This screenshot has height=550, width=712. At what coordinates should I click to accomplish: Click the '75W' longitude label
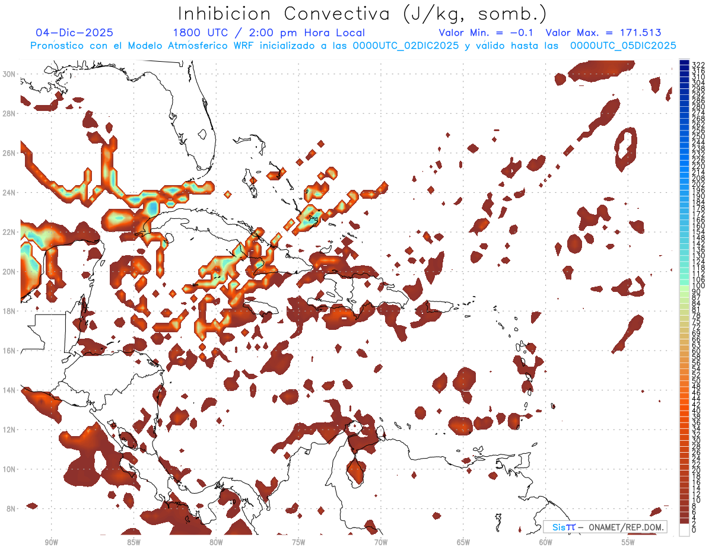(298, 542)
